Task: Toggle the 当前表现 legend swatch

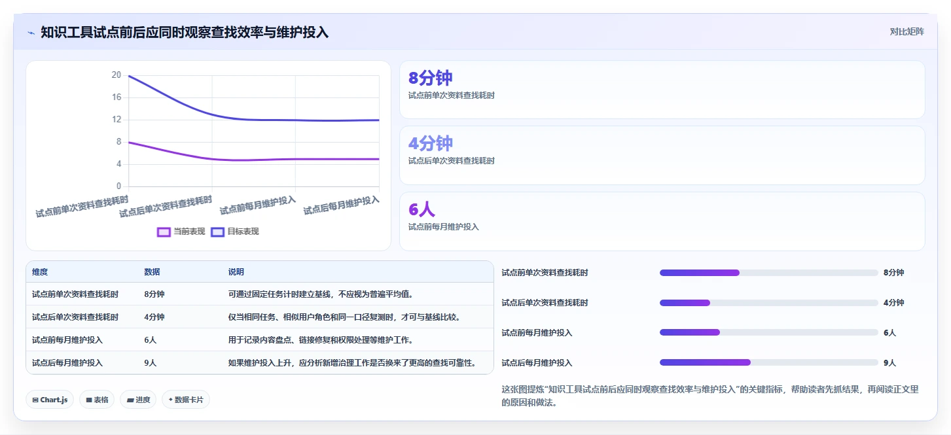Action: [x=164, y=232]
